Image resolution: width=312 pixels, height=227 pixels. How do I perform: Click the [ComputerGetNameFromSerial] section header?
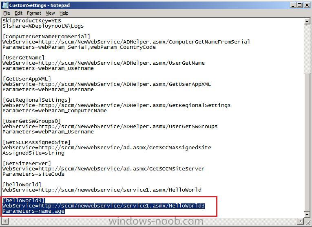point(46,37)
